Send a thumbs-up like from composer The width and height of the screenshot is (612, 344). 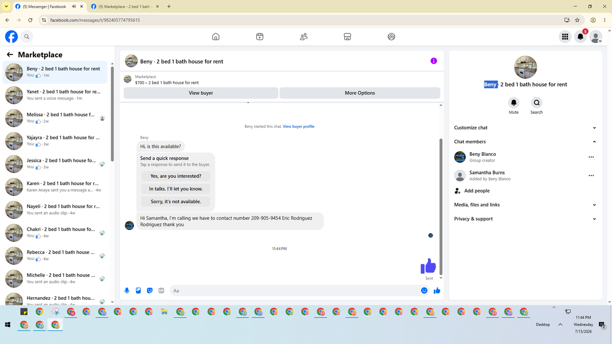pos(437,290)
